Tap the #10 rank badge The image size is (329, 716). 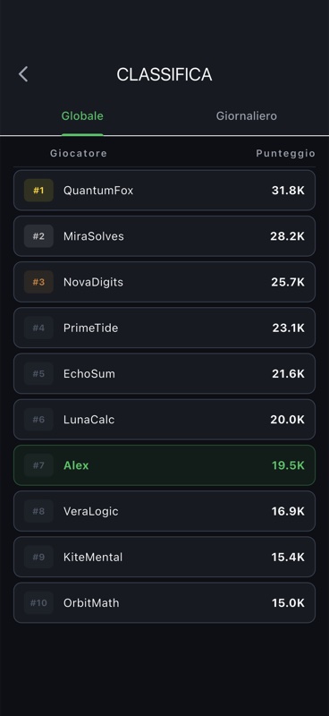click(x=38, y=602)
